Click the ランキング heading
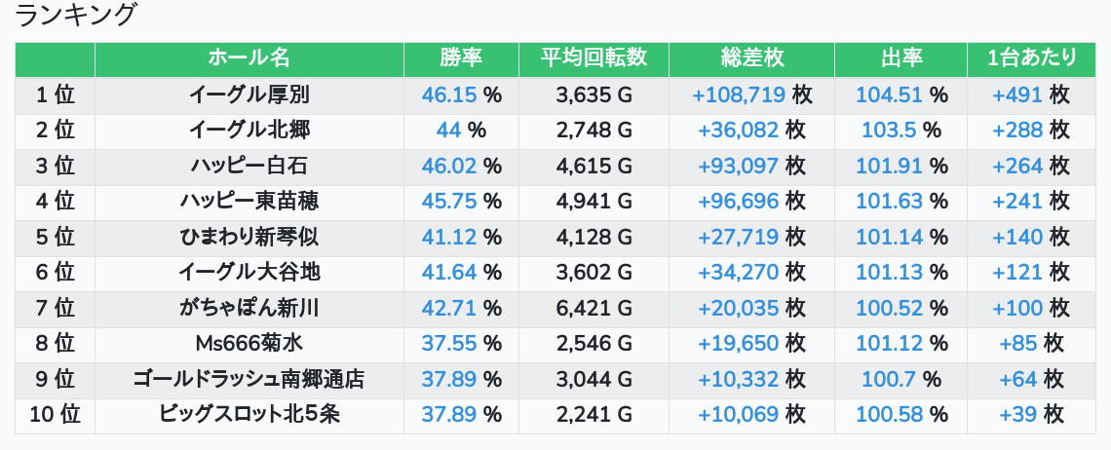The width and height of the screenshot is (1111, 450). pyautogui.click(x=77, y=16)
